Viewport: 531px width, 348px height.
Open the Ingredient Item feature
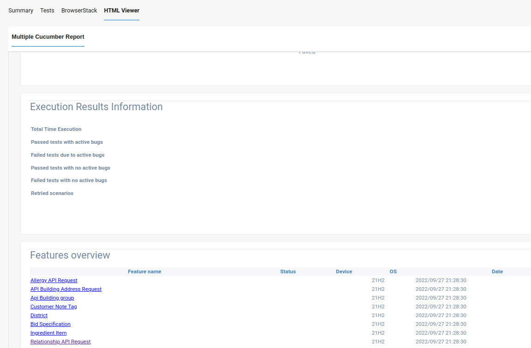[48, 333]
